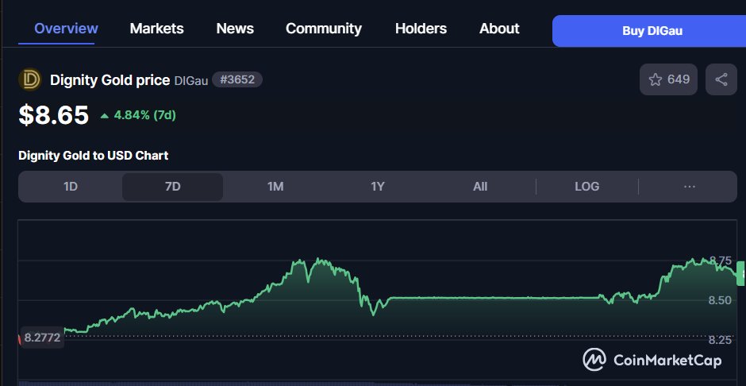Select the 1M chart range

(x=275, y=187)
